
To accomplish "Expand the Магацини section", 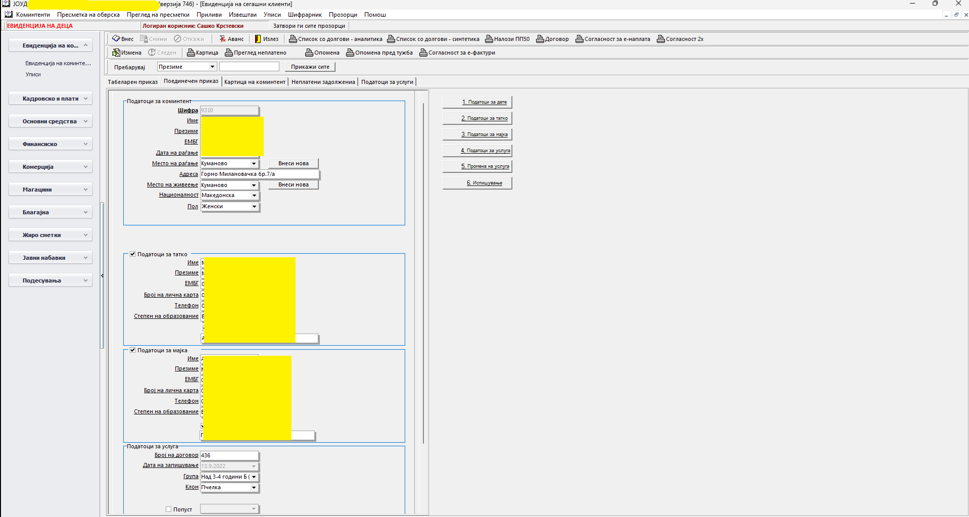I will coord(51,190).
